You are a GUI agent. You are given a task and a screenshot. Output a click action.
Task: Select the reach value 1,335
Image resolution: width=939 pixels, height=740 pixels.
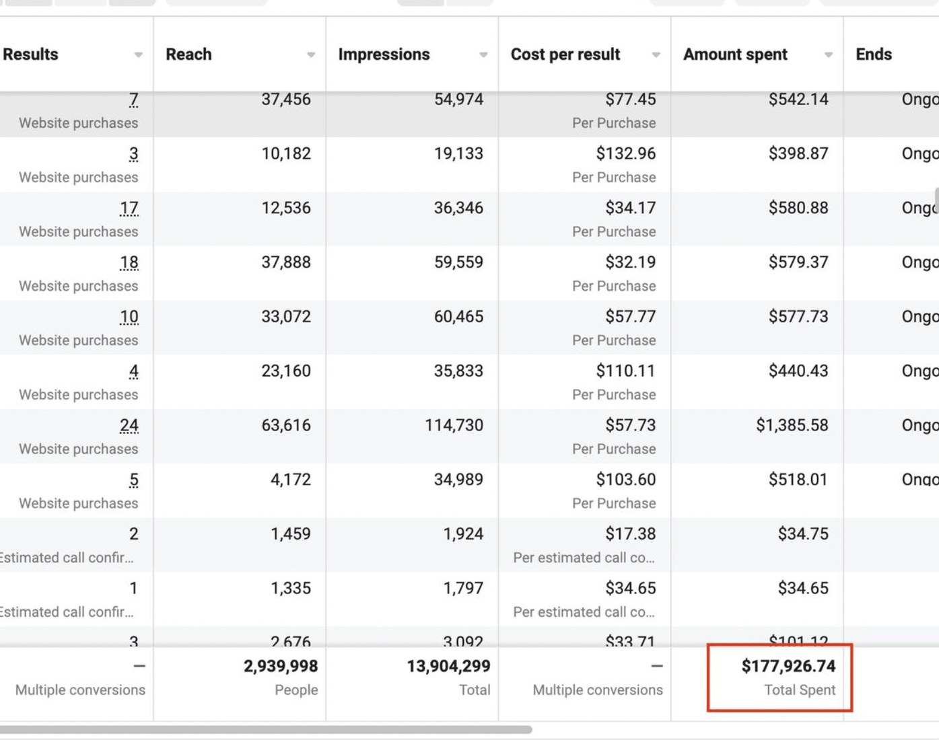[291, 589]
